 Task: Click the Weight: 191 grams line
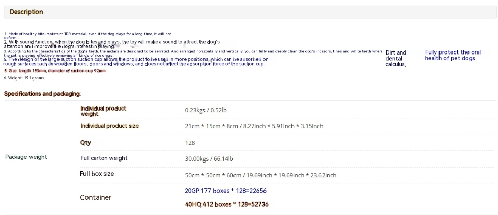point(24,78)
